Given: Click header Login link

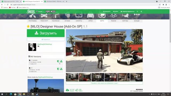Looking at the screenshot, I should click(116, 11).
